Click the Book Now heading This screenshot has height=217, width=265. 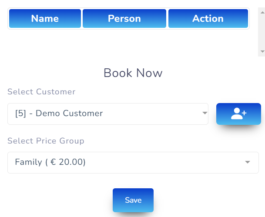pos(133,73)
